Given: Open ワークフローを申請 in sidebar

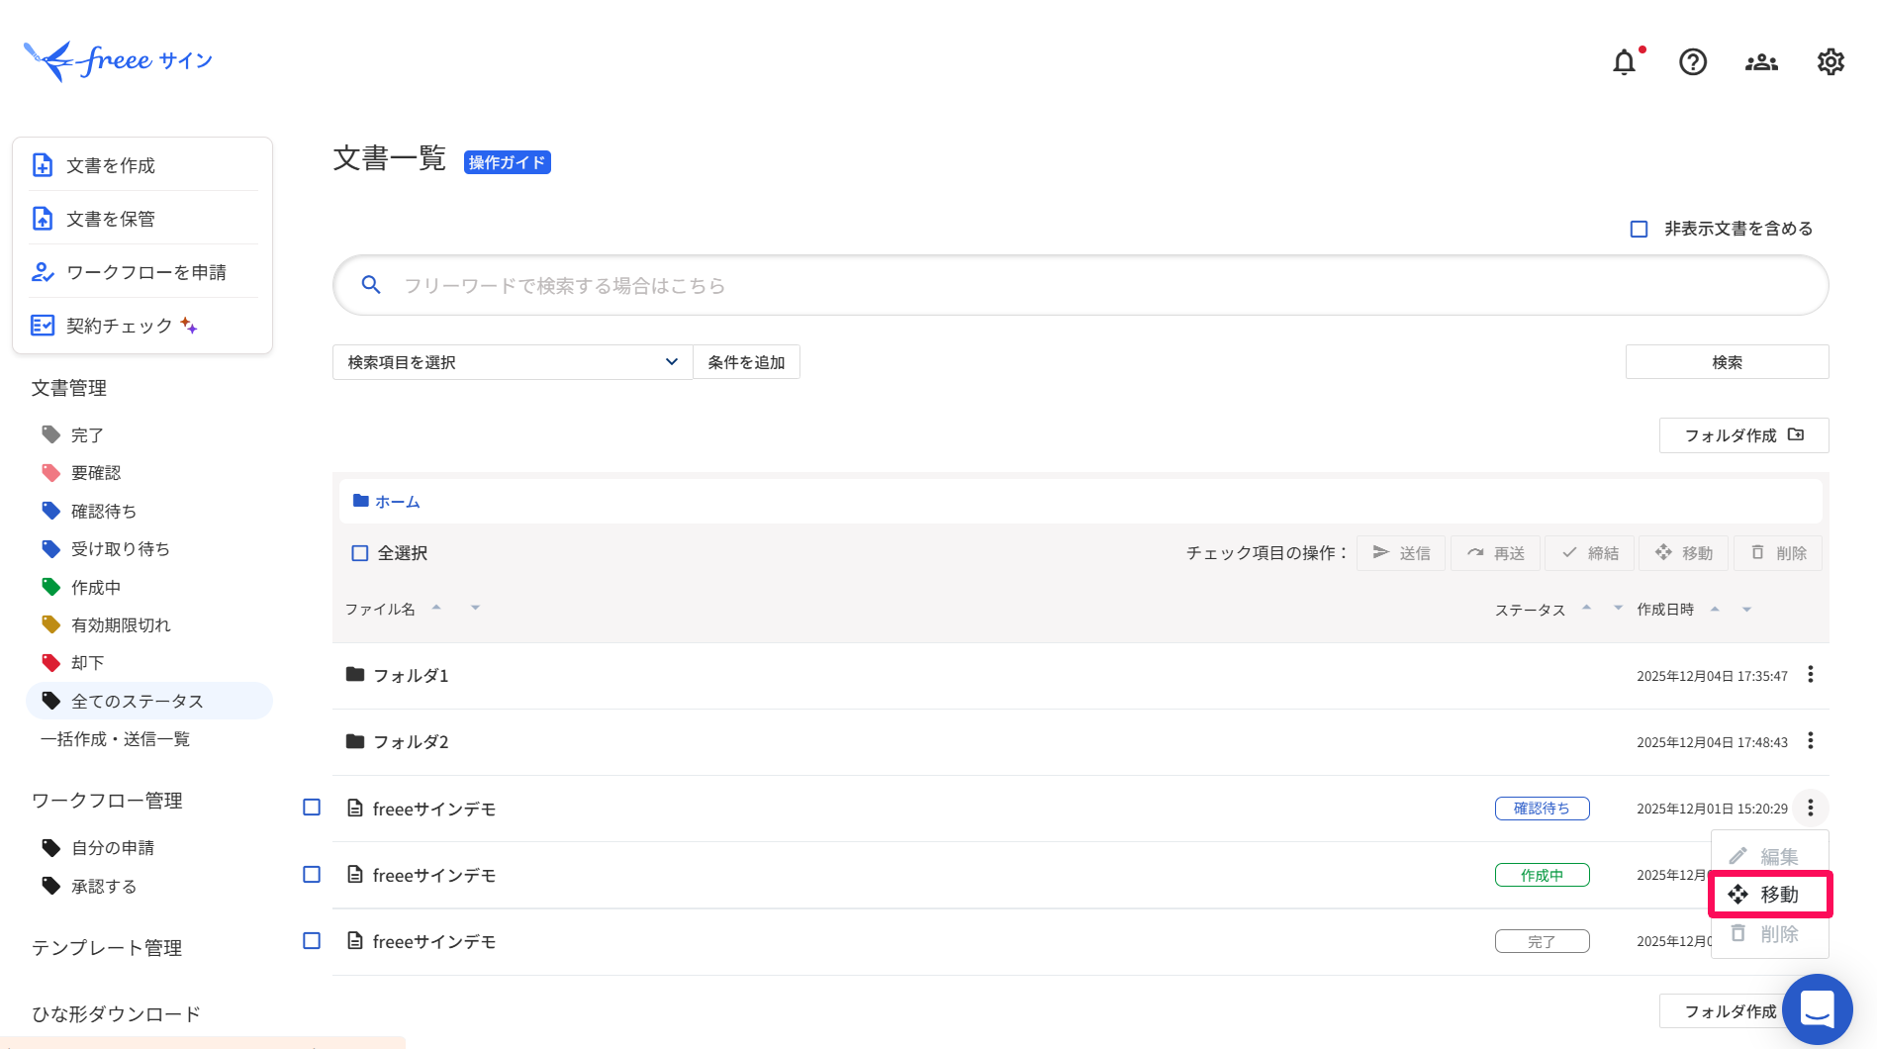Looking at the screenshot, I should click(x=145, y=272).
